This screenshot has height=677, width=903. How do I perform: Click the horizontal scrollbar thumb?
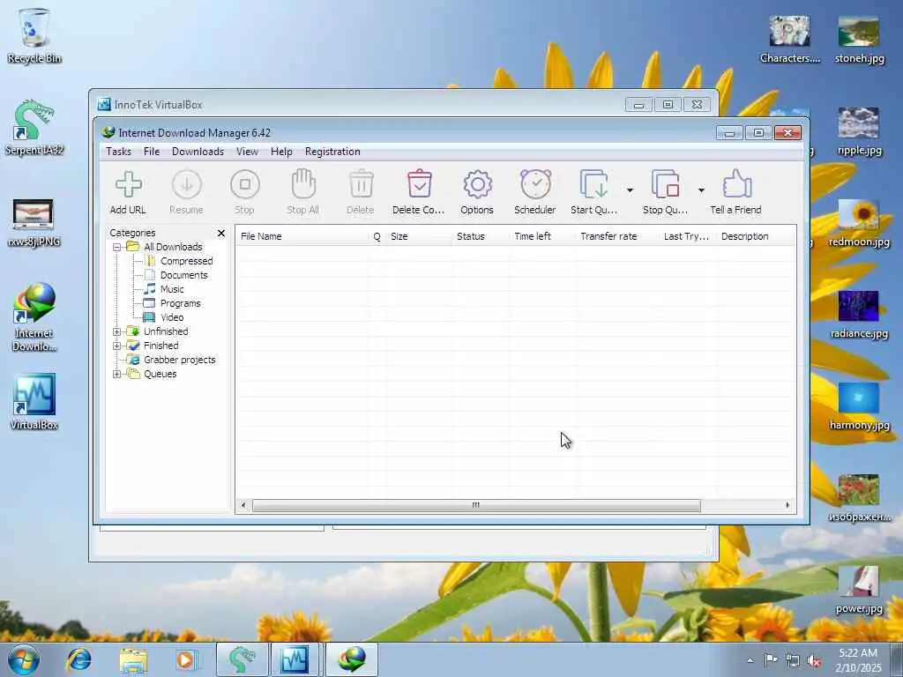476,505
